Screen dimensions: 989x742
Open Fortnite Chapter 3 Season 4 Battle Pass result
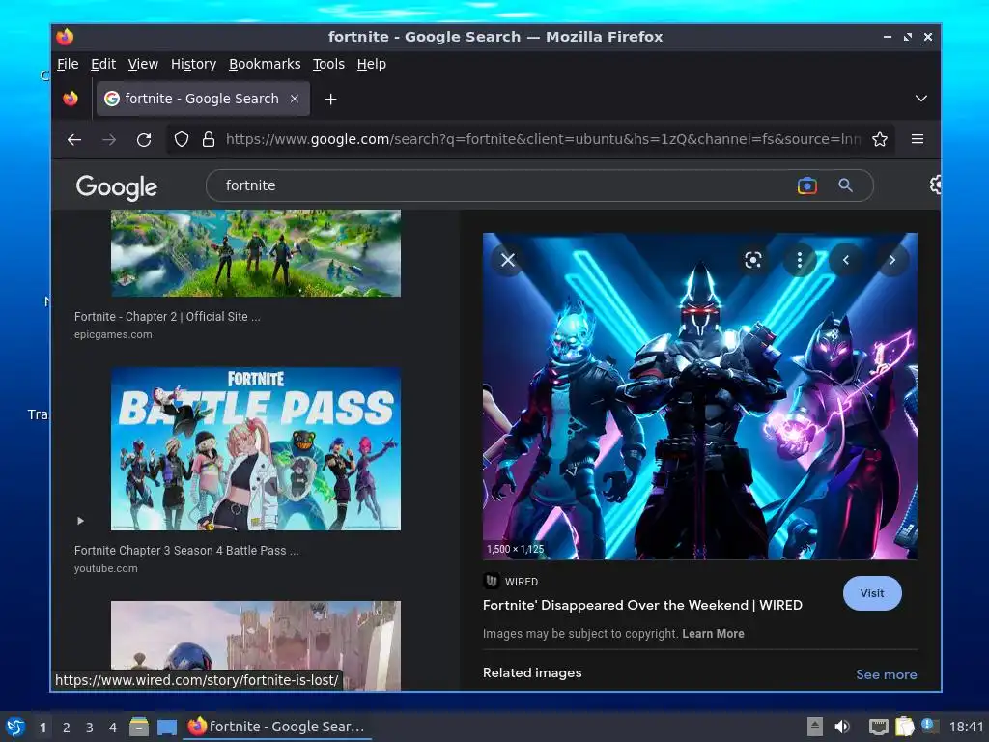[x=186, y=550]
